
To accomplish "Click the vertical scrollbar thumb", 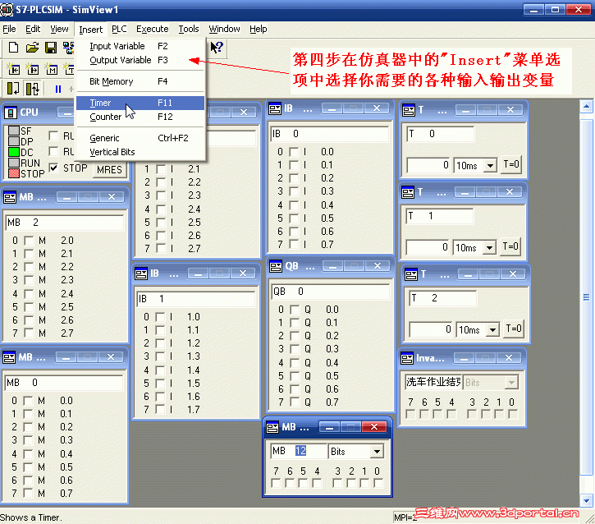I will 586,297.
